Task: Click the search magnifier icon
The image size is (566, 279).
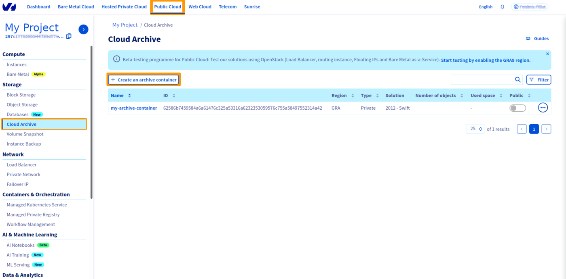Action: 518,79
